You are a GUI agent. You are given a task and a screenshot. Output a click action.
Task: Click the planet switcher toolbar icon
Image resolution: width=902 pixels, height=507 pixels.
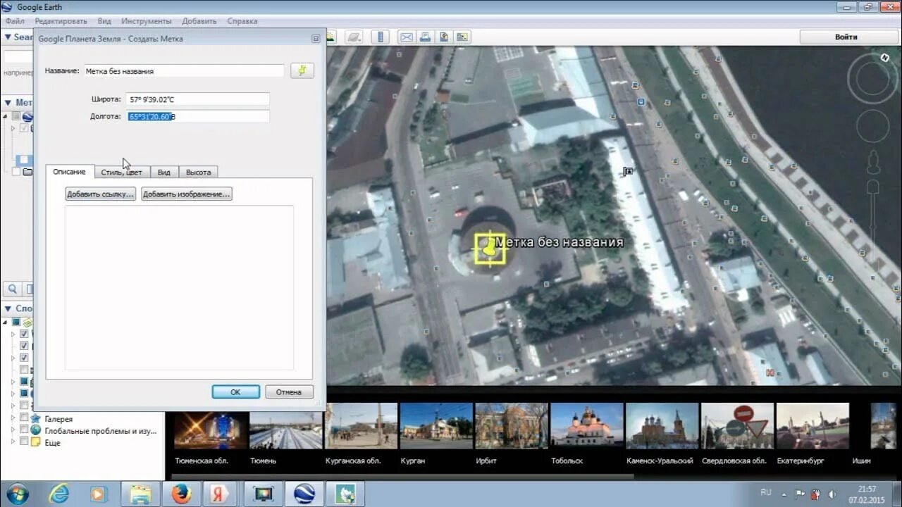(354, 37)
